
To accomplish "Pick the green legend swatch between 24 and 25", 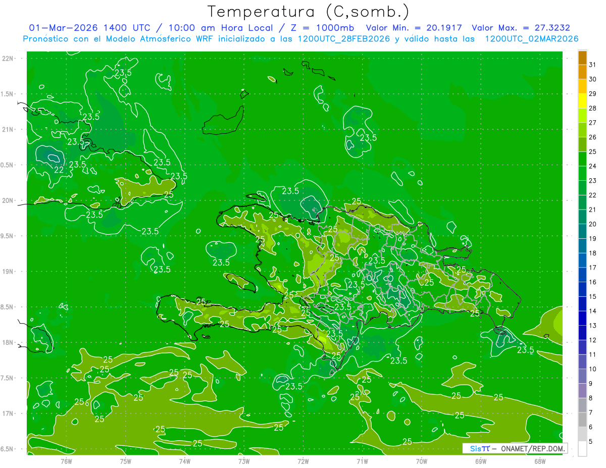I will 582,159.
